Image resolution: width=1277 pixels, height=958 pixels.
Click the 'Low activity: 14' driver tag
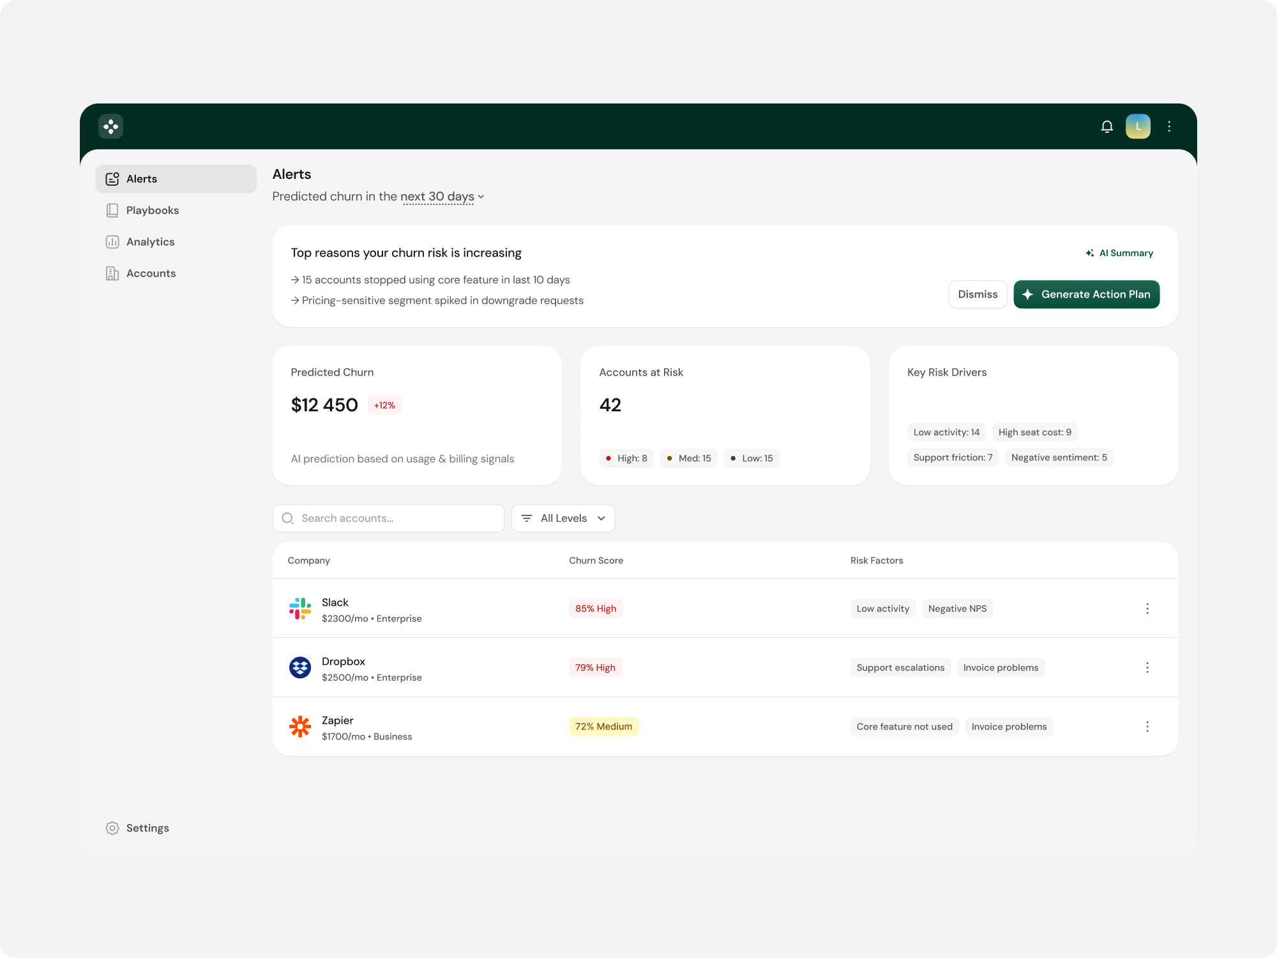947,432
